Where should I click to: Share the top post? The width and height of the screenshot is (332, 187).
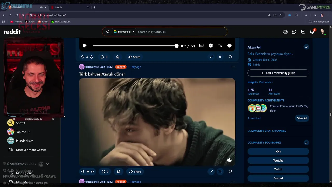coord(134,57)
